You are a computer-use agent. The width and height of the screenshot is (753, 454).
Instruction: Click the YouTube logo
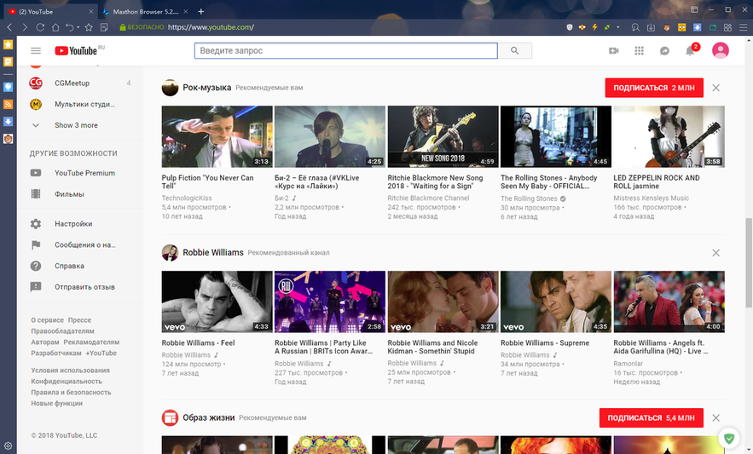point(76,50)
